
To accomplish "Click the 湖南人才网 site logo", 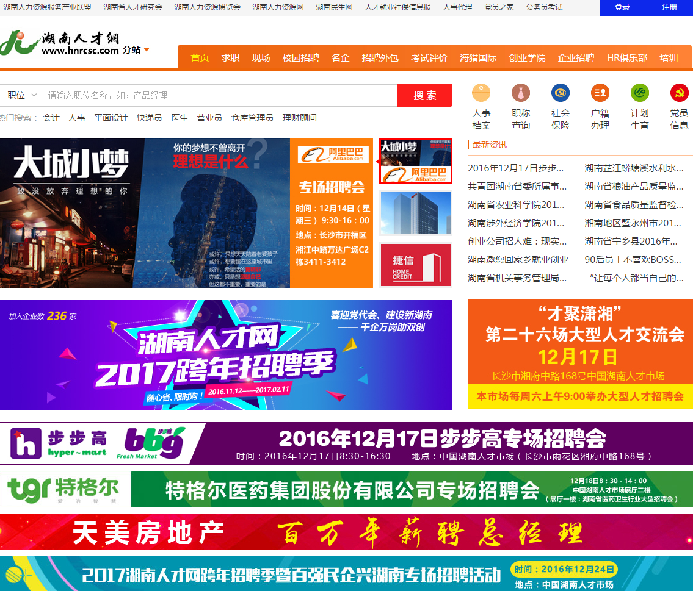I will [60, 43].
